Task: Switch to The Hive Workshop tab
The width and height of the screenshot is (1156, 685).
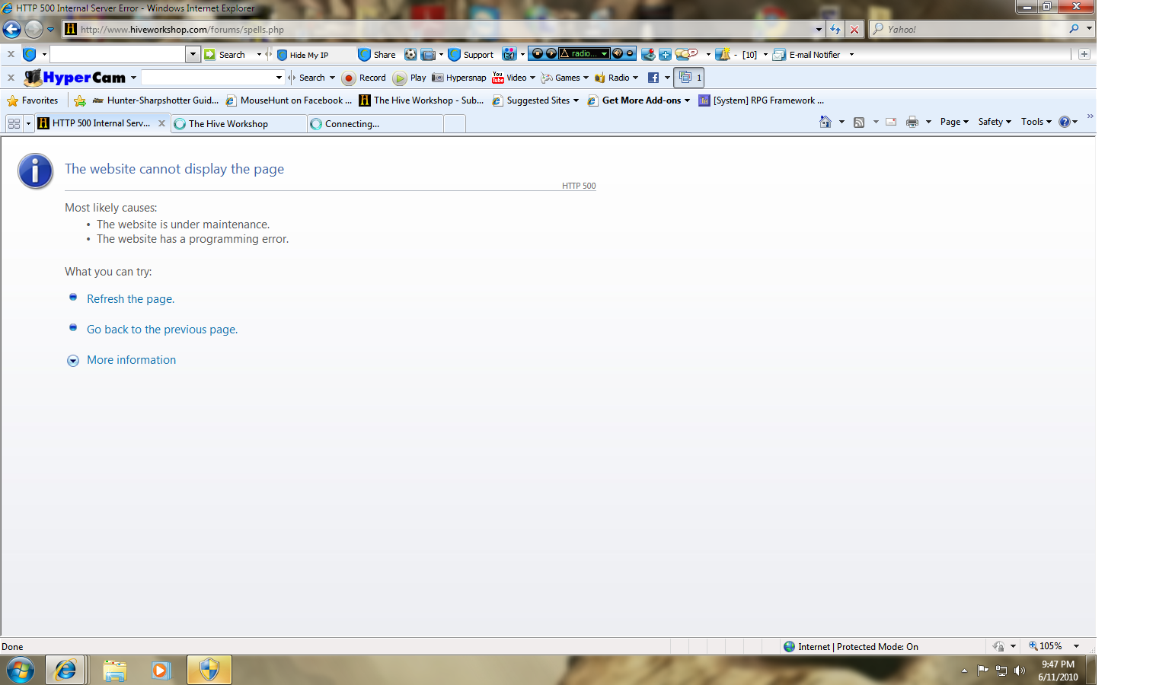Action: coord(239,123)
